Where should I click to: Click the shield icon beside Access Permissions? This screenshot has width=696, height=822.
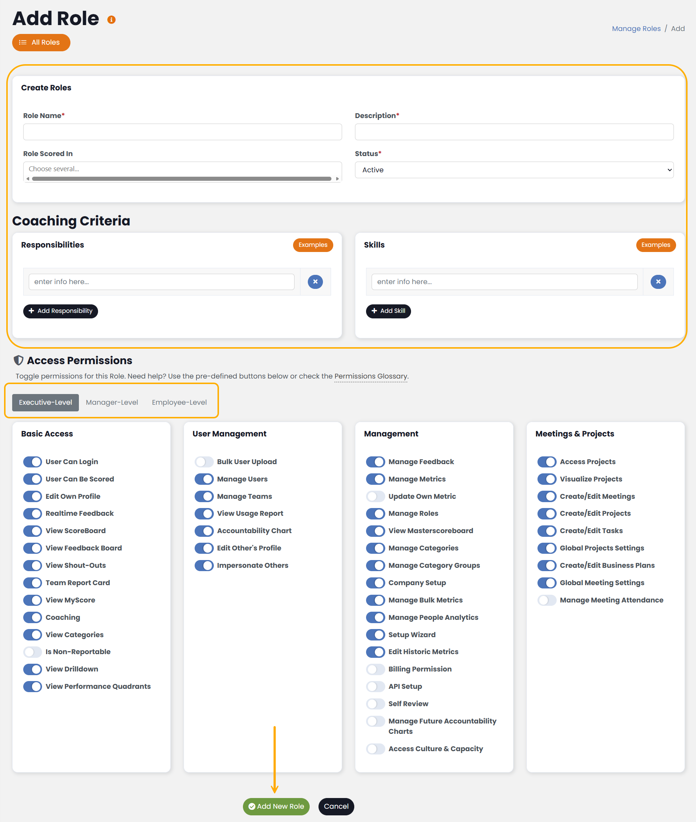click(18, 360)
